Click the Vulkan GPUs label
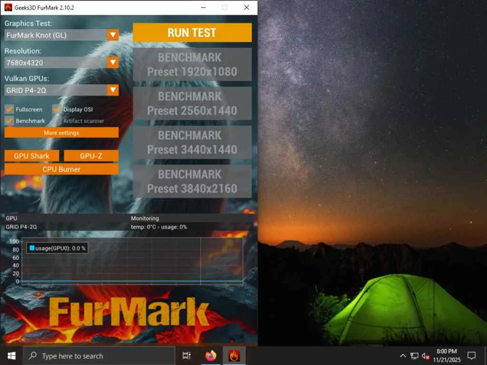 (x=27, y=78)
